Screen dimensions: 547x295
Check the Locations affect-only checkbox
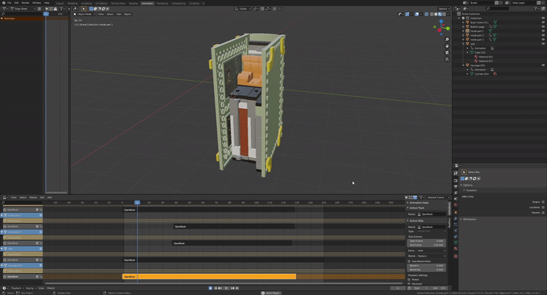[x=543, y=207]
